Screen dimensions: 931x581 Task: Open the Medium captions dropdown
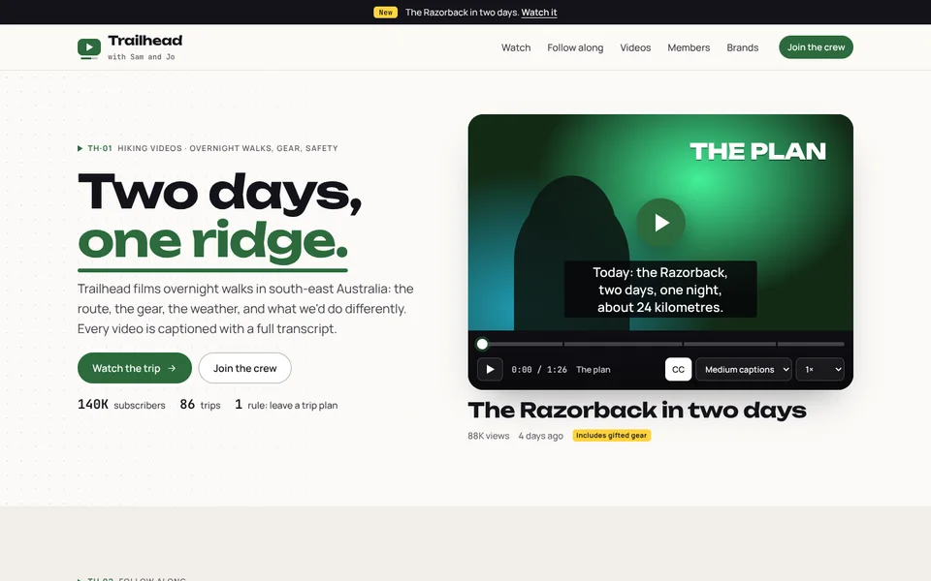(x=744, y=369)
